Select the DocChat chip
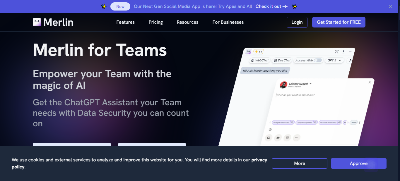Screen dimensions: 400x181 click(x=282, y=61)
